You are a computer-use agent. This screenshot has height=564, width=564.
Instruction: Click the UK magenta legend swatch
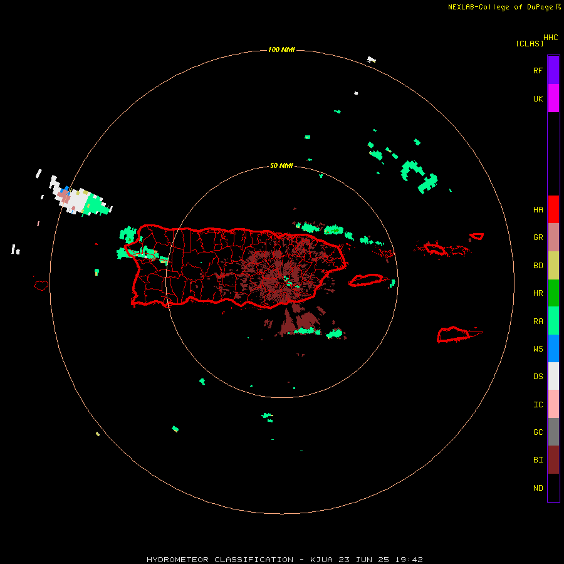(553, 98)
